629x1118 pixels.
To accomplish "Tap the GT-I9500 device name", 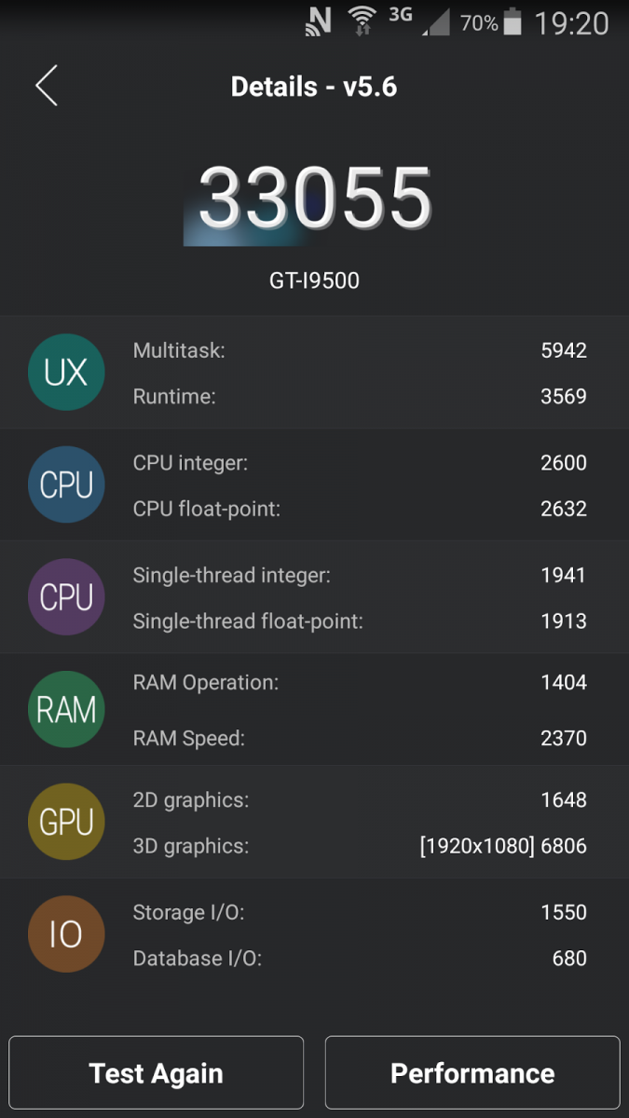I will click(314, 280).
